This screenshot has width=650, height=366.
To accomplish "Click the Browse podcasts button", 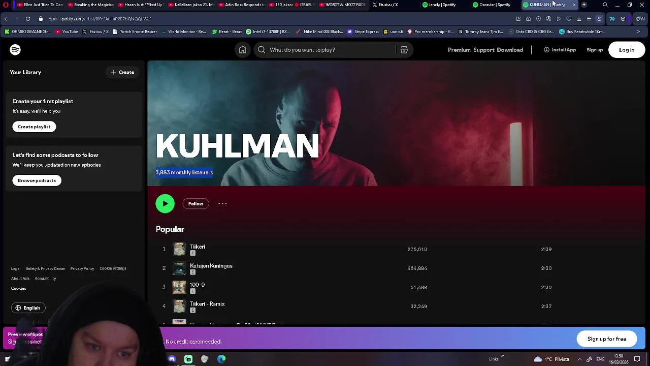I will (37, 180).
